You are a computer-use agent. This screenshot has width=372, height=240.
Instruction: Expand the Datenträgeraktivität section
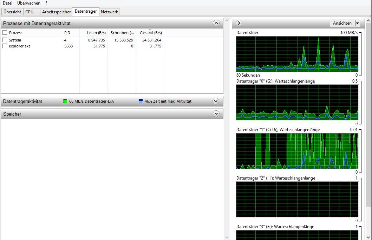tap(216, 101)
